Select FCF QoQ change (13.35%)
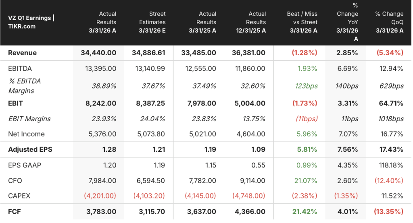Image resolution: width=413 pixels, height=223 pixels. pyautogui.click(x=389, y=212)
